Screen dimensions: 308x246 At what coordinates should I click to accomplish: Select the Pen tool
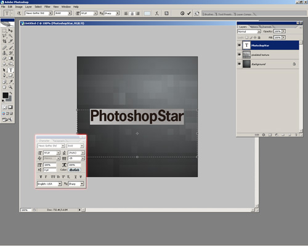[4, 76]
